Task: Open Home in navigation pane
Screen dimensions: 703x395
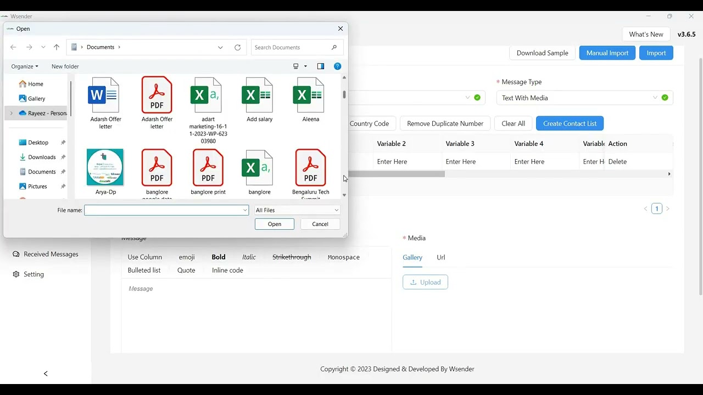Action: (x=31, y=84)
